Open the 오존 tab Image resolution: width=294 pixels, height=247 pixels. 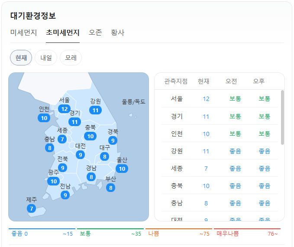(95, 32)
